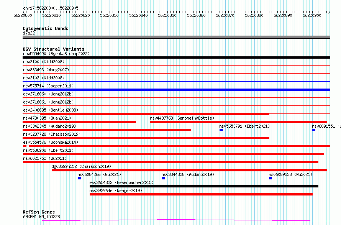
Task: Click the 17q22 band label
Action: coord(29,33)
